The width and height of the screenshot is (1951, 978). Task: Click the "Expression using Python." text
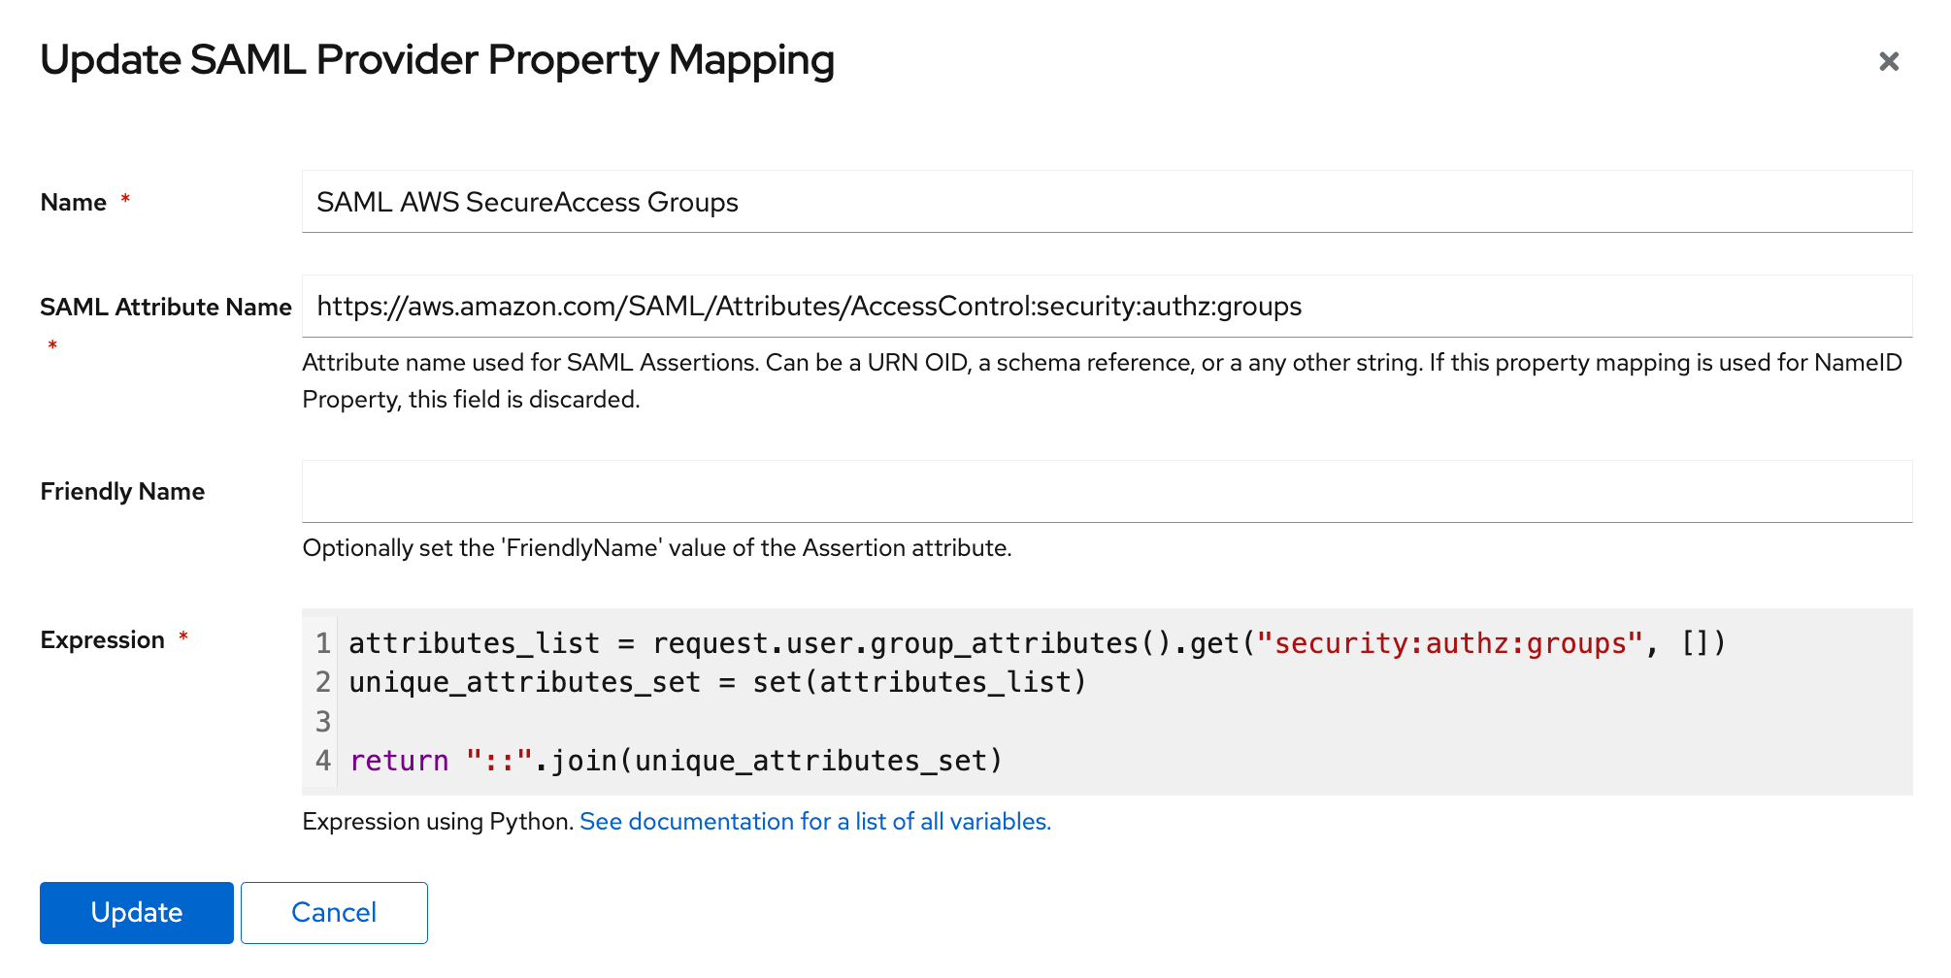[x=438, y=822]
